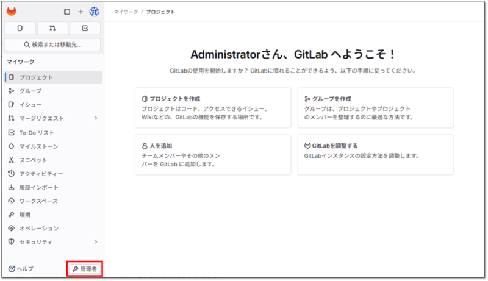Click group icon in グループを作成 card
Viewport: 488px width, 281px height.
[307, 99]
